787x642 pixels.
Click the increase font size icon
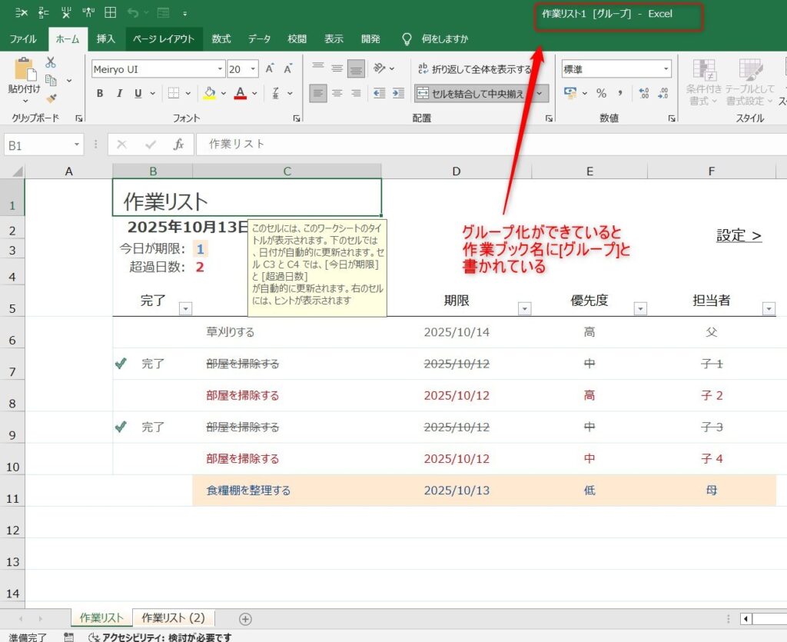pos(270,69)
